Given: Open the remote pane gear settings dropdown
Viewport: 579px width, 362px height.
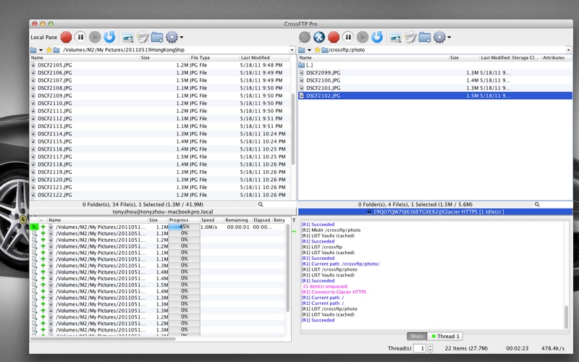Looking at the screenshot, I should (441, 37).
